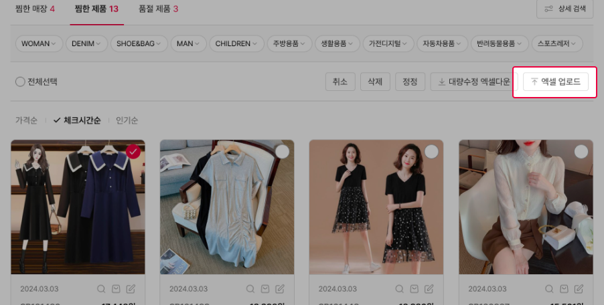The image size is (604, 305).
Task: Expand the 자동차용품 category dropdown
Action: pyautogui.click(x=442, y=43)
